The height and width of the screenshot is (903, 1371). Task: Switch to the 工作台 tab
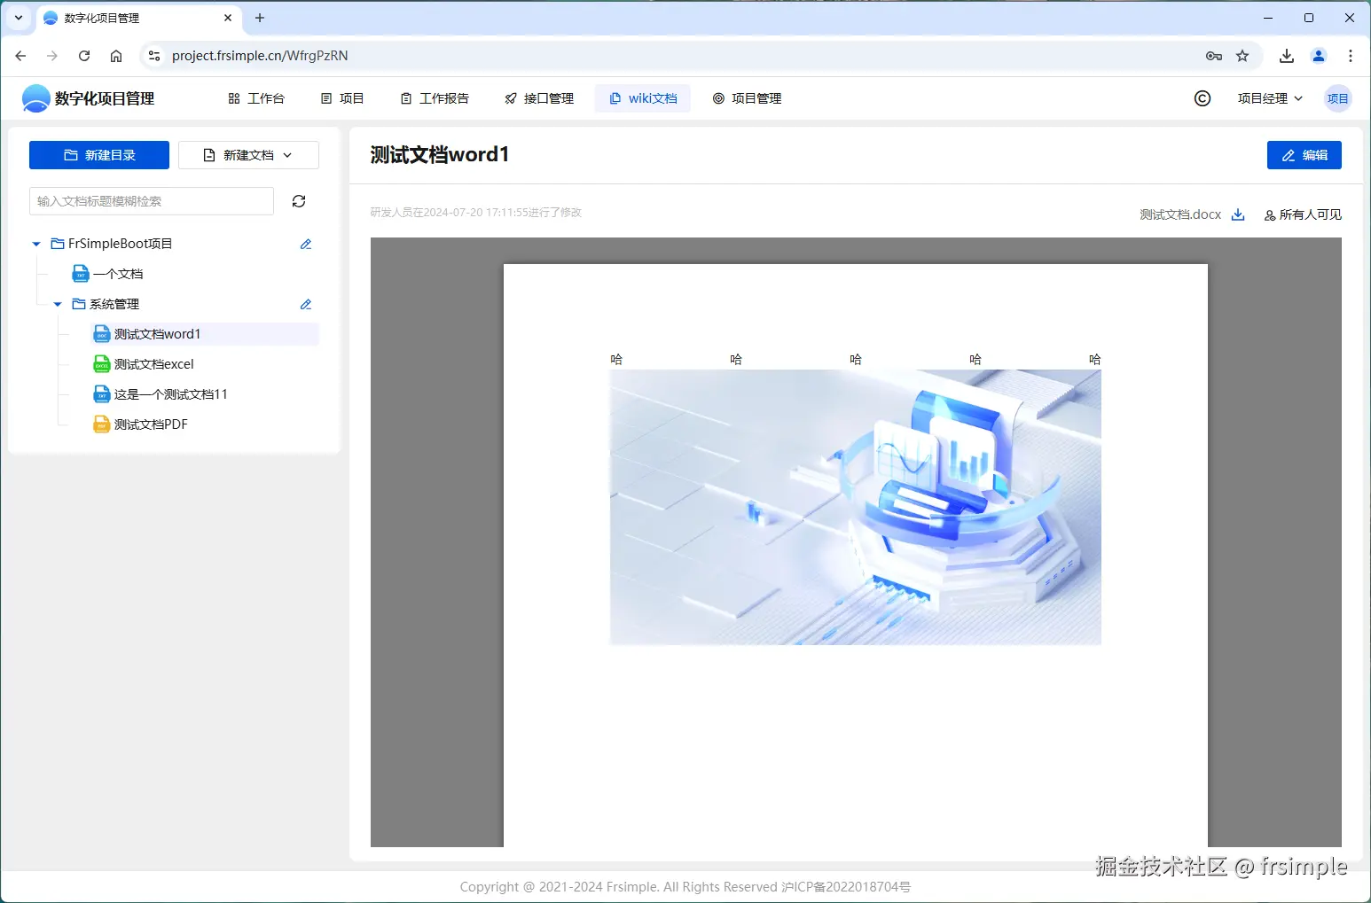256,98
